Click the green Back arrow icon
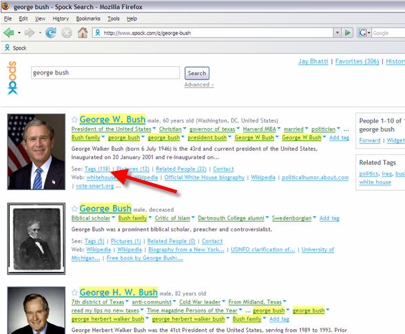The height and width of the screenshot is (334, 405). pos(9,33)
